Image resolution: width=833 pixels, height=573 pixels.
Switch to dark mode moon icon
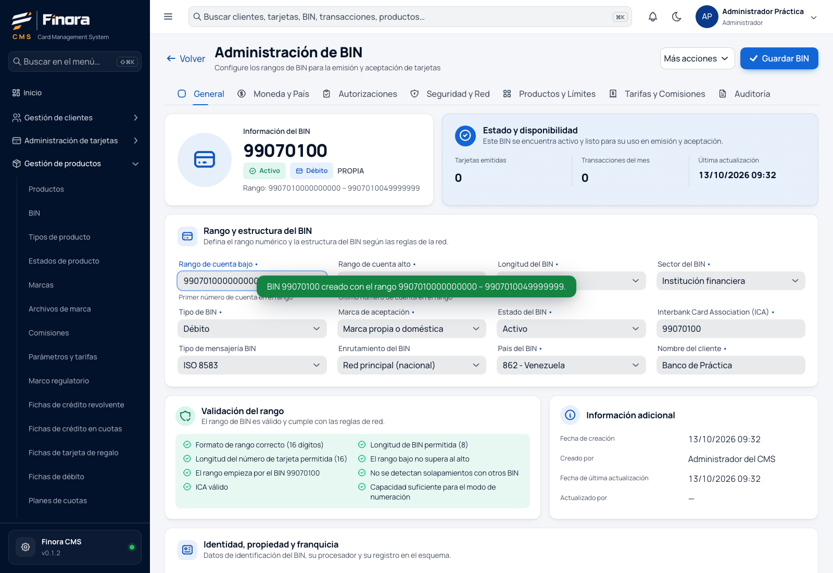tap(677, 17)
